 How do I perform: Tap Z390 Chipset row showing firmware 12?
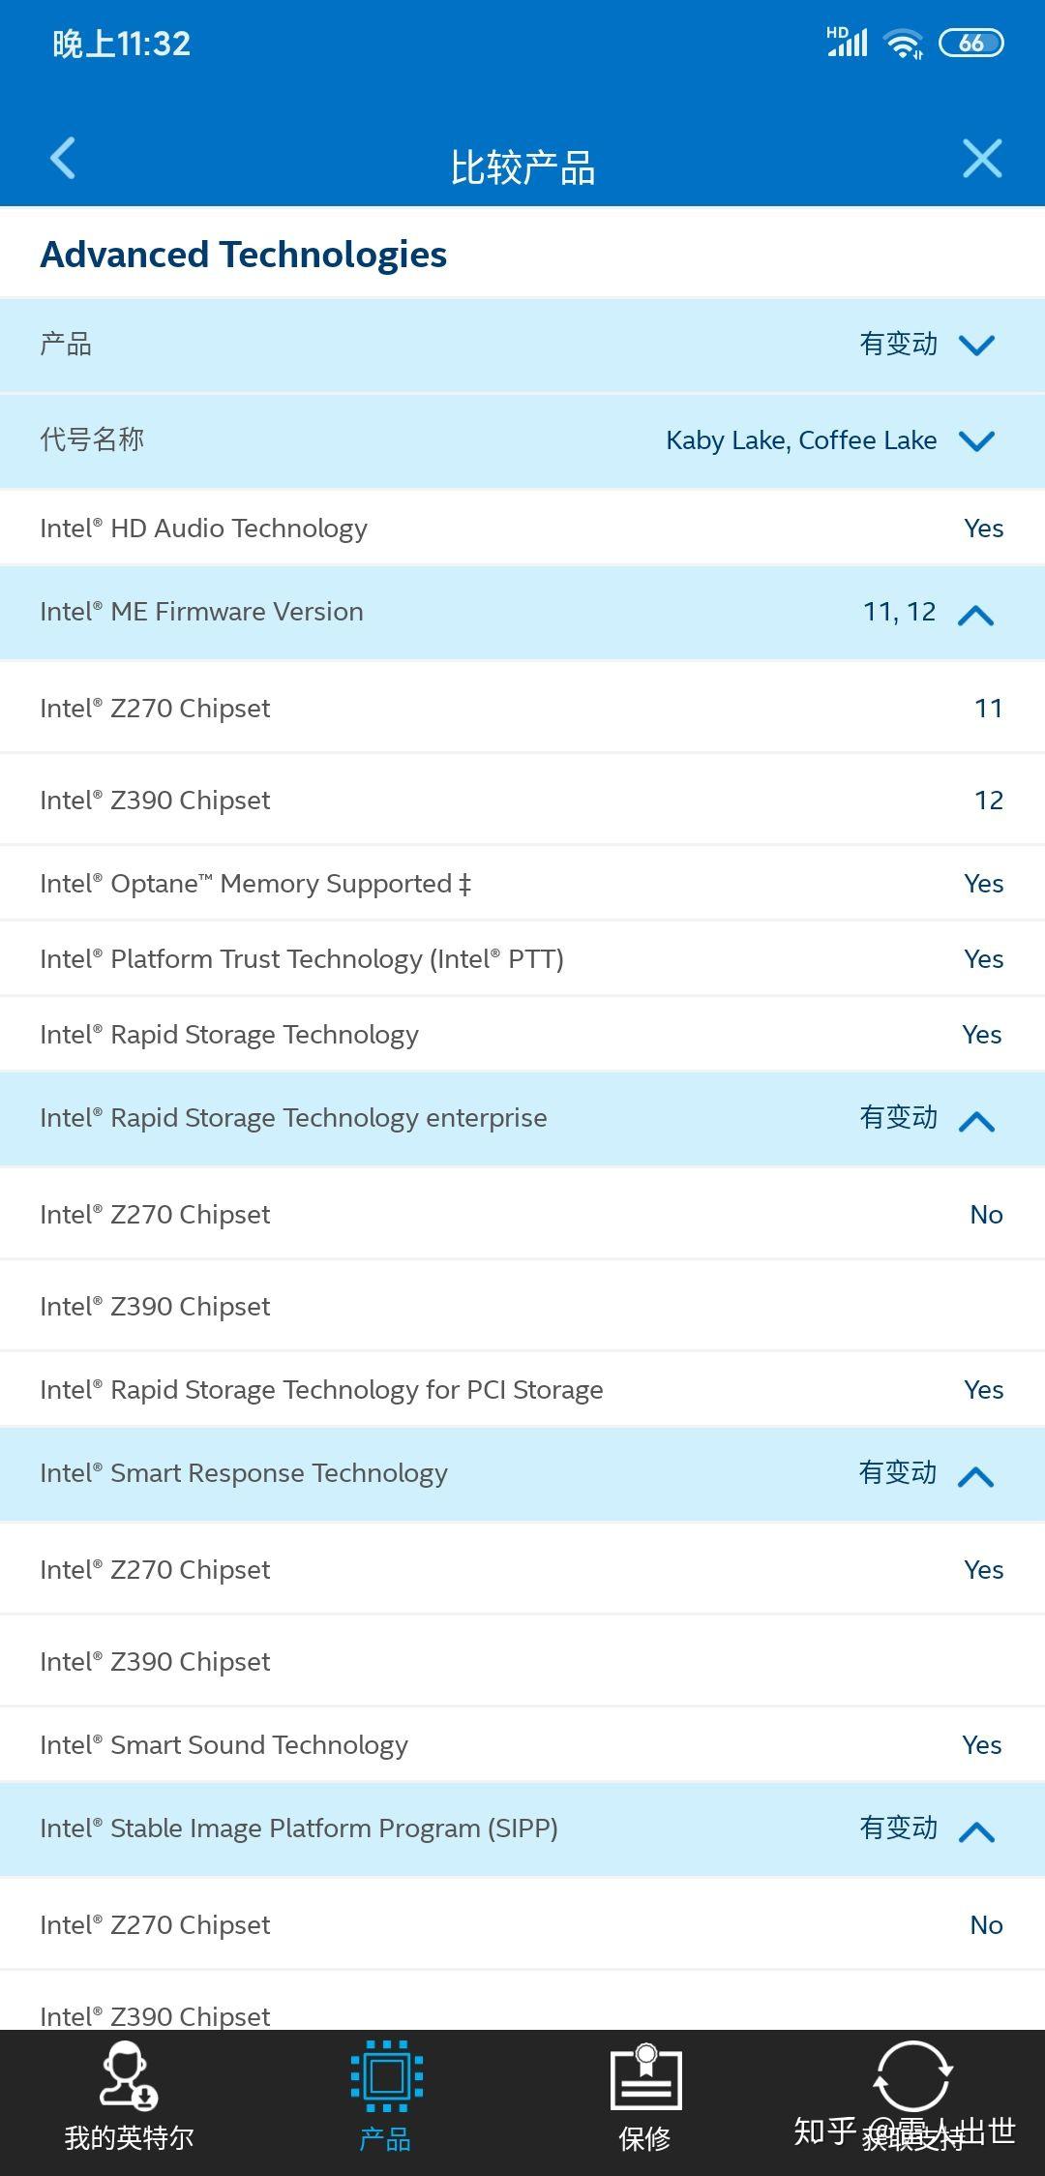522,801
